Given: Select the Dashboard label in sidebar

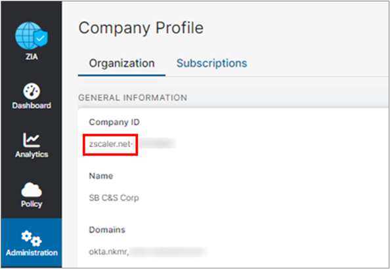Looking at the screenshot, I should pos(32,106).
